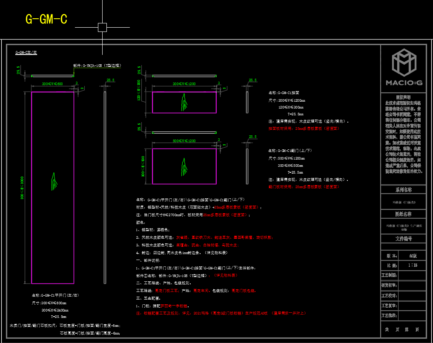The image size is (433, 343).
Task: Select the yellow G-GM-C title text
Action: tap(46, 20)
